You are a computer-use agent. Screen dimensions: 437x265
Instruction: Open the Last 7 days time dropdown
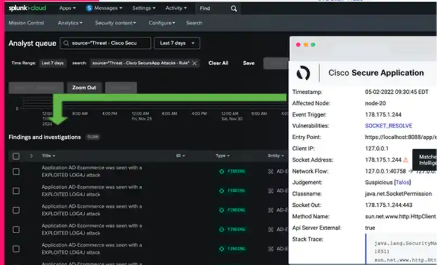(178, 43)
